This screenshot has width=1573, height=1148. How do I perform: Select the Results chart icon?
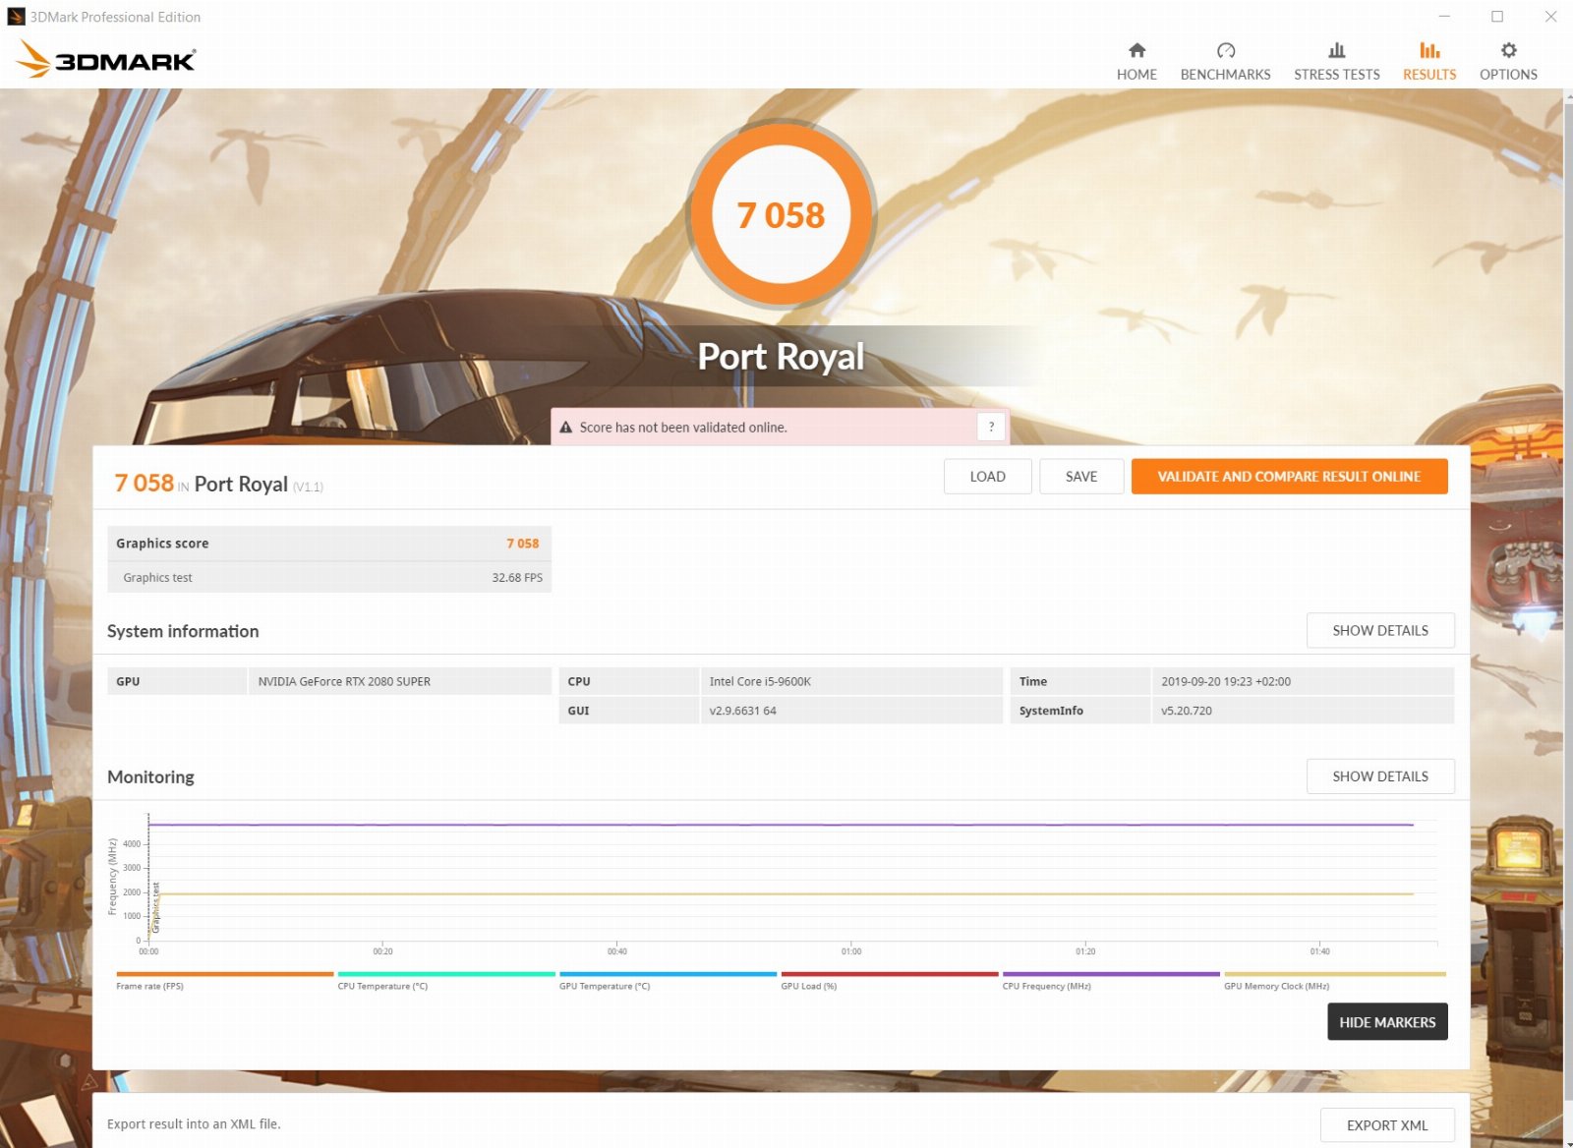click(x=1429, y=50)
